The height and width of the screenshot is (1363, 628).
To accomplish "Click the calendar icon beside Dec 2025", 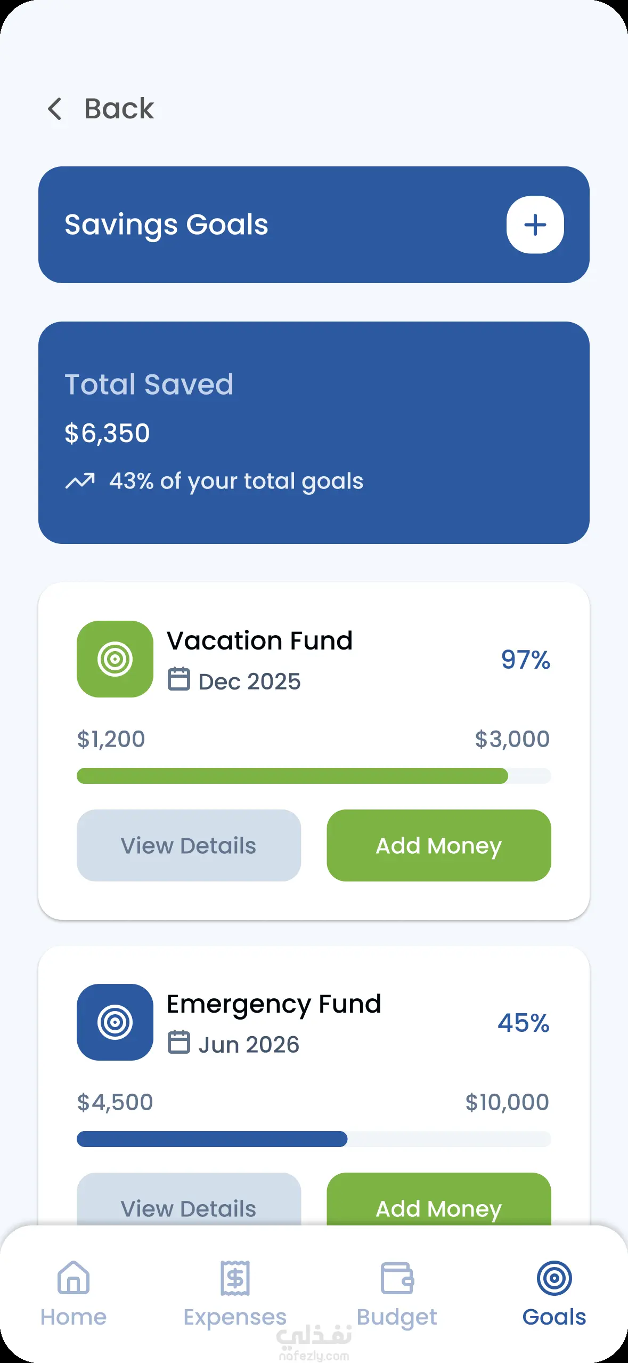I will (179, 679).
